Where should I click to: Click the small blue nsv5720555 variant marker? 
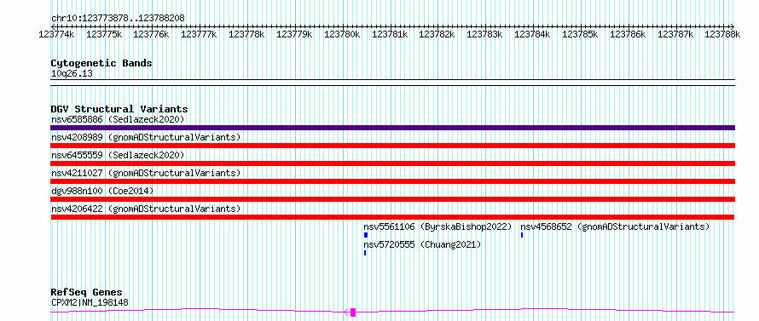[x=364, y=253]
